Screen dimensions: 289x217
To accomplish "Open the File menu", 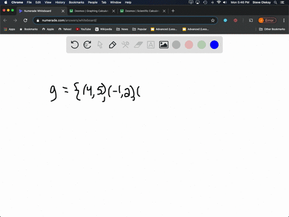I will click(30, 2).
